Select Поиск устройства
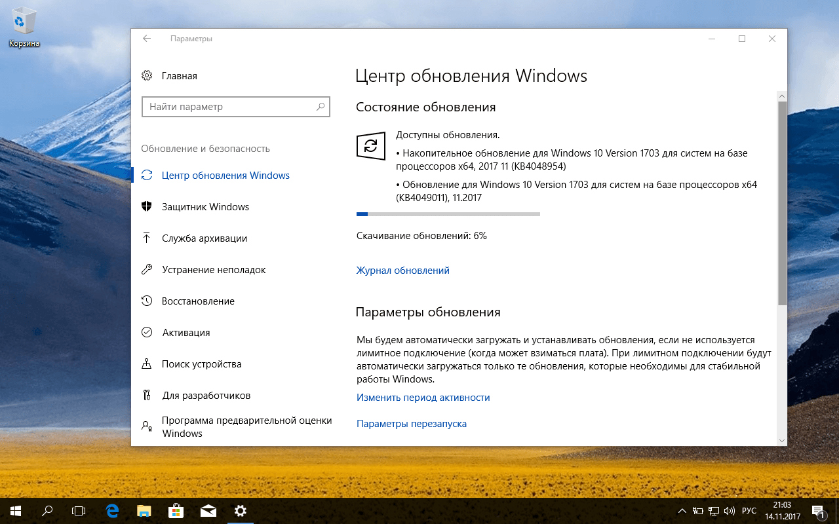Image resolution: width=839 pixels, height=524 pixels. point(200,364)
